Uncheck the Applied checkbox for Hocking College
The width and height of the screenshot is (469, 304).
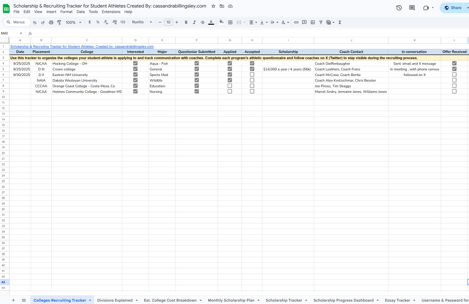pos(229,64)
